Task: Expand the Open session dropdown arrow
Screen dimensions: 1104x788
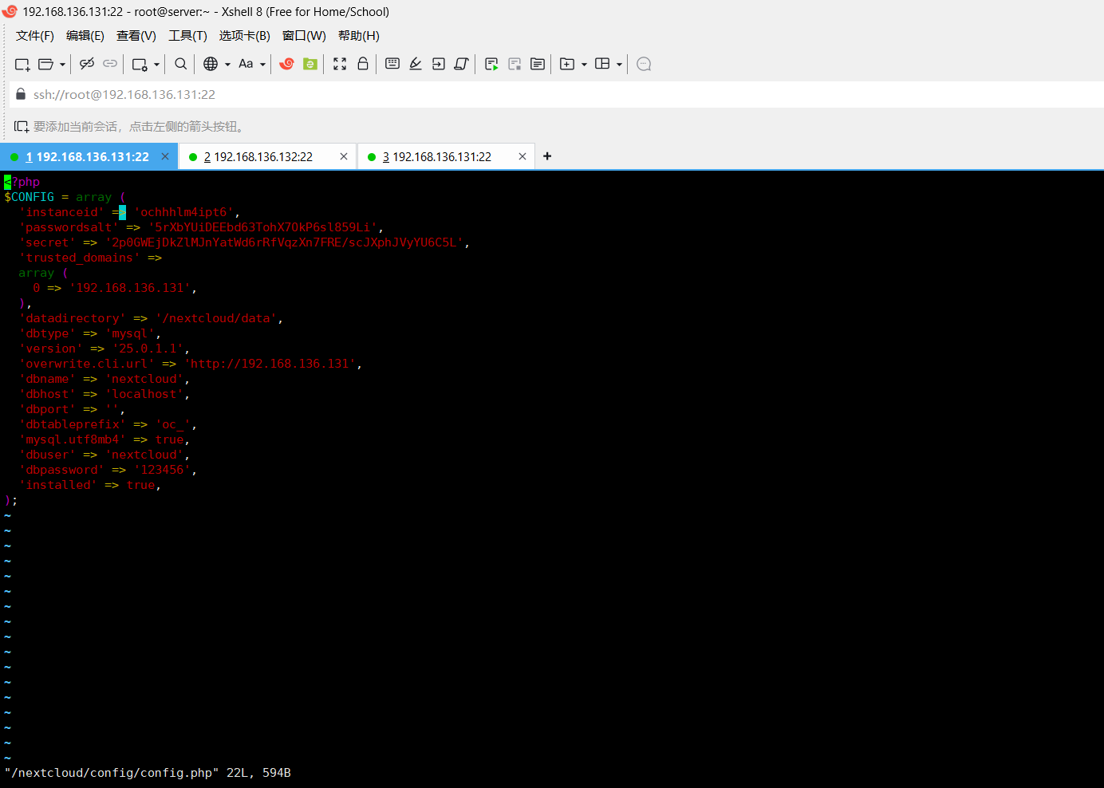Action: coord(62,65)
